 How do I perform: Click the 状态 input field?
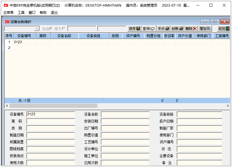pos(200,149)
